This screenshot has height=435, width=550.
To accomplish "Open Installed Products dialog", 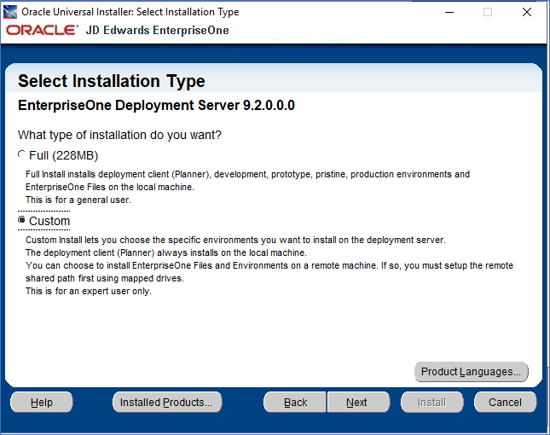I will click(167, 402).
